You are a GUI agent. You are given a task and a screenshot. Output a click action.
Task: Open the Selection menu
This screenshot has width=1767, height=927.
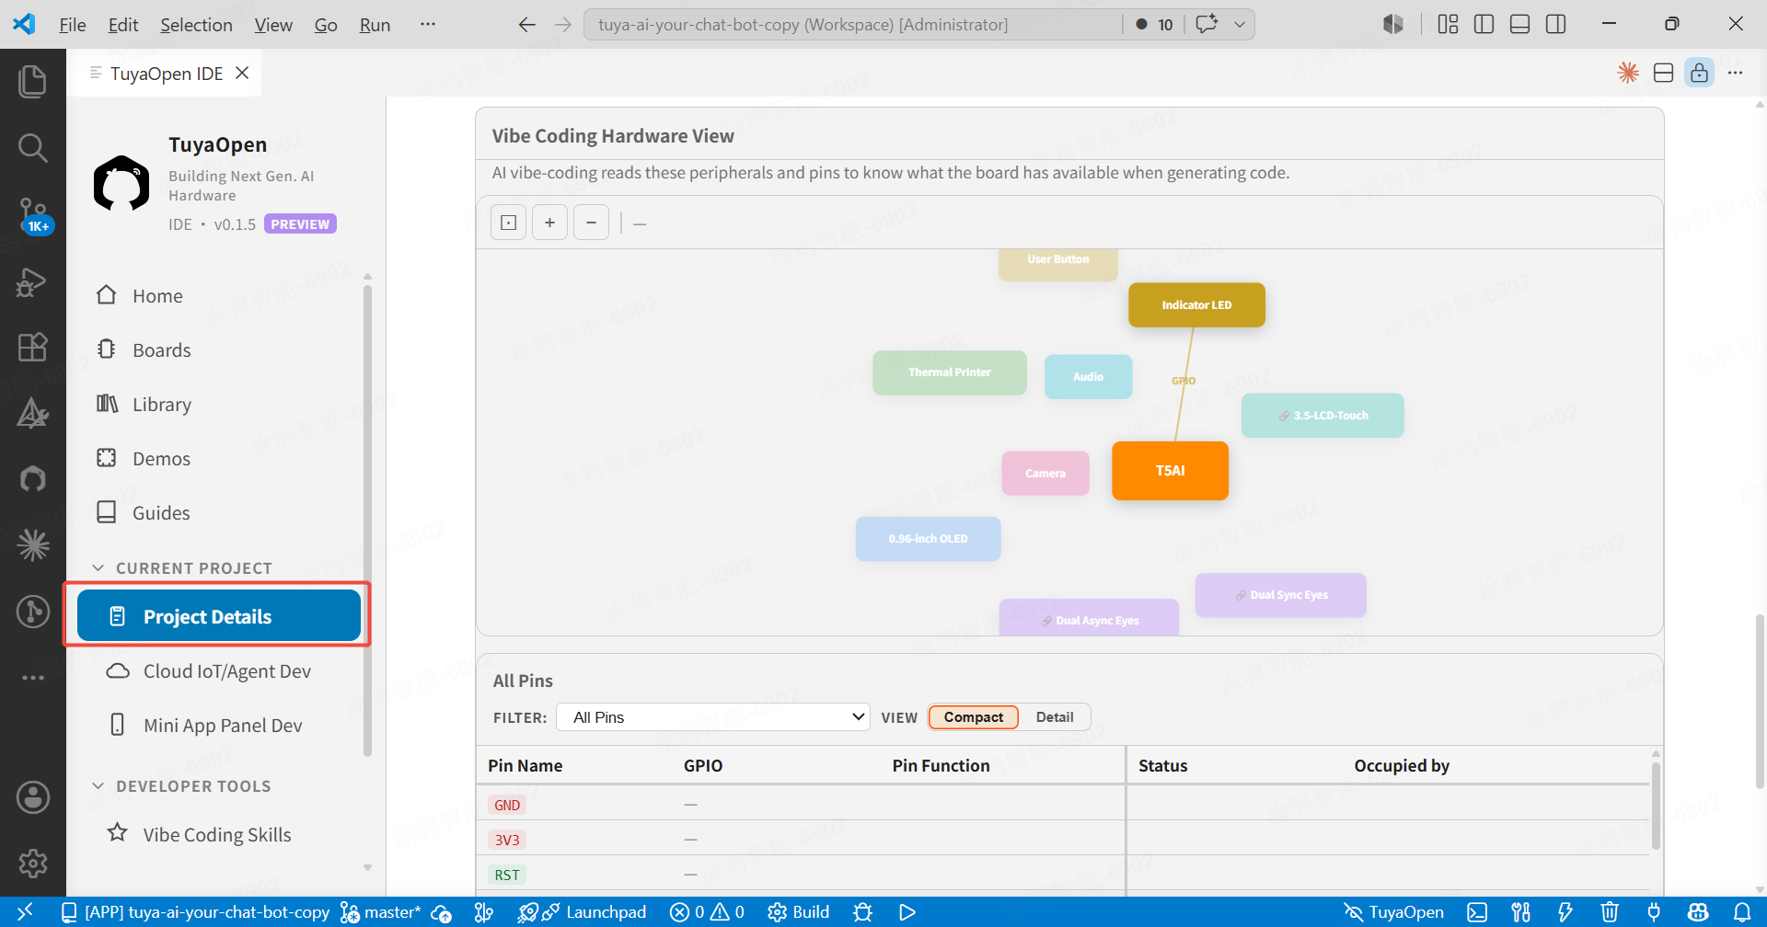coord(196,24)
